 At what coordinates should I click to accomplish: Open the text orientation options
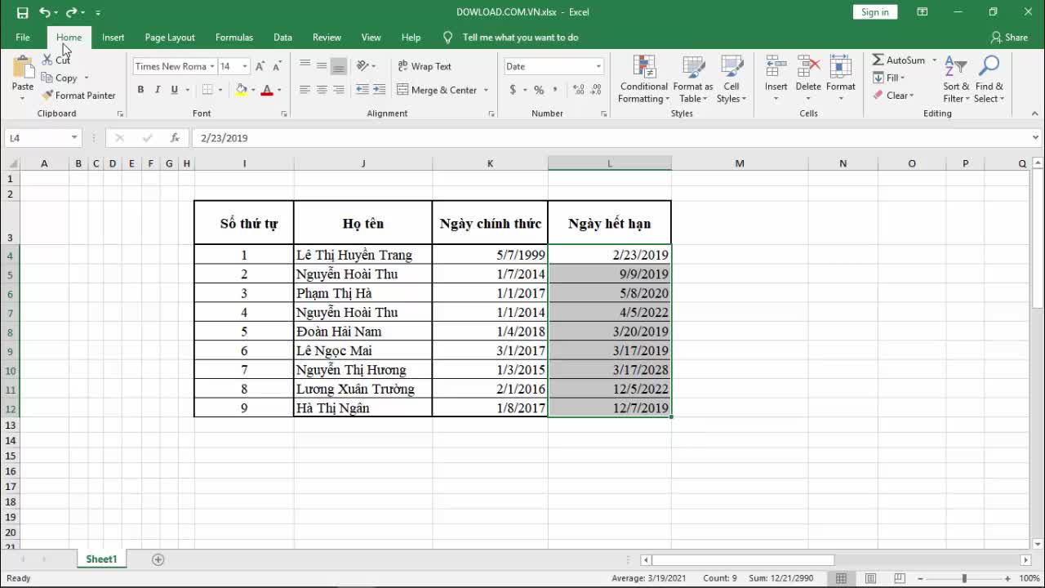tap(366, 66)
